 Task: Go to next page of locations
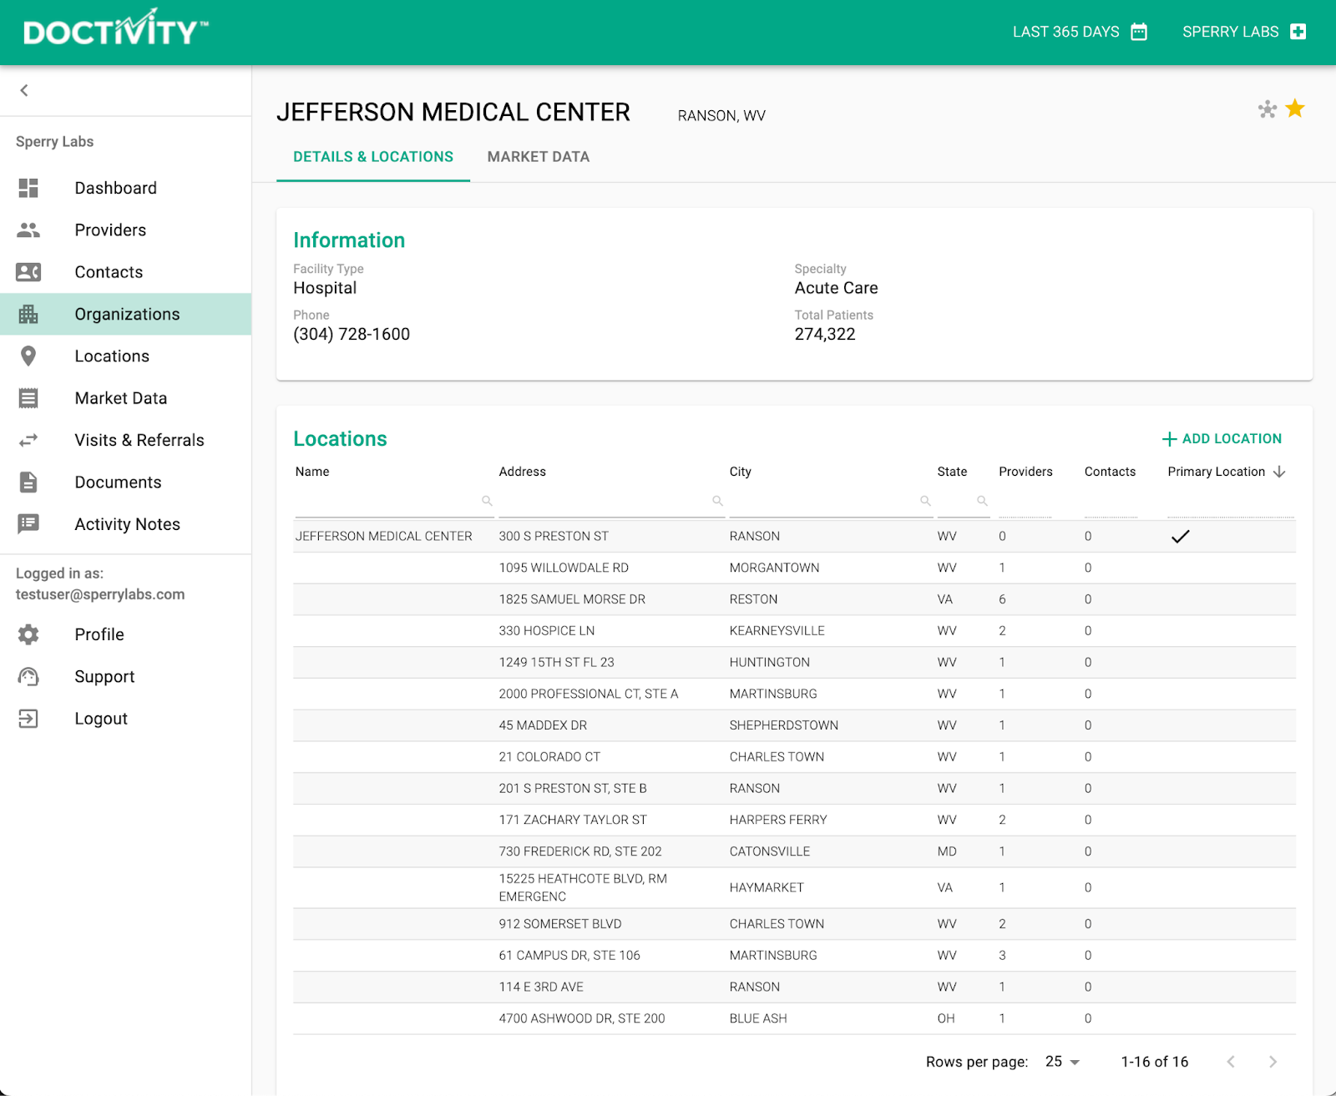click(x=1273, y=1062)
